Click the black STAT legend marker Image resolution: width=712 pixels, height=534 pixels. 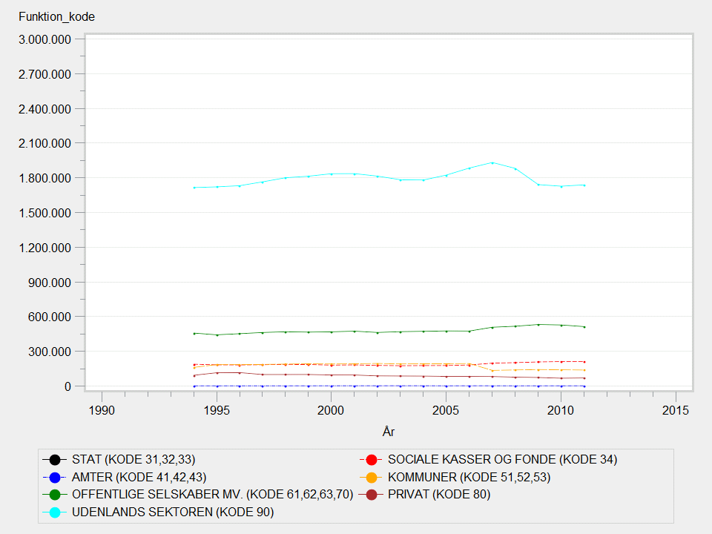point(55,459)
